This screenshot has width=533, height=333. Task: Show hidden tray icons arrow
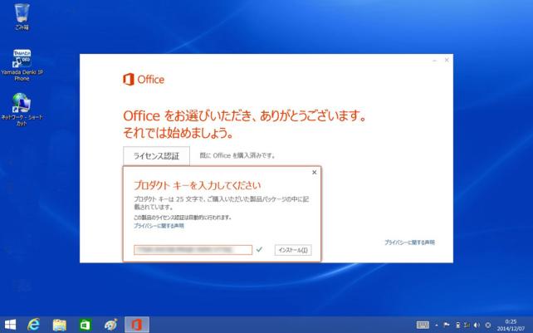[437, 326]
